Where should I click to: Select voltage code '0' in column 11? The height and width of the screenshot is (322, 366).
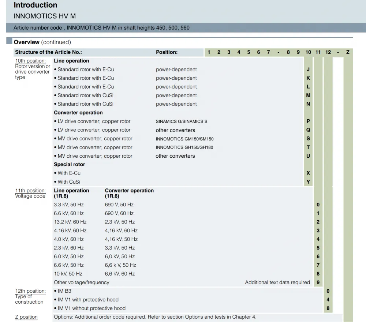[x=318, y=205]
